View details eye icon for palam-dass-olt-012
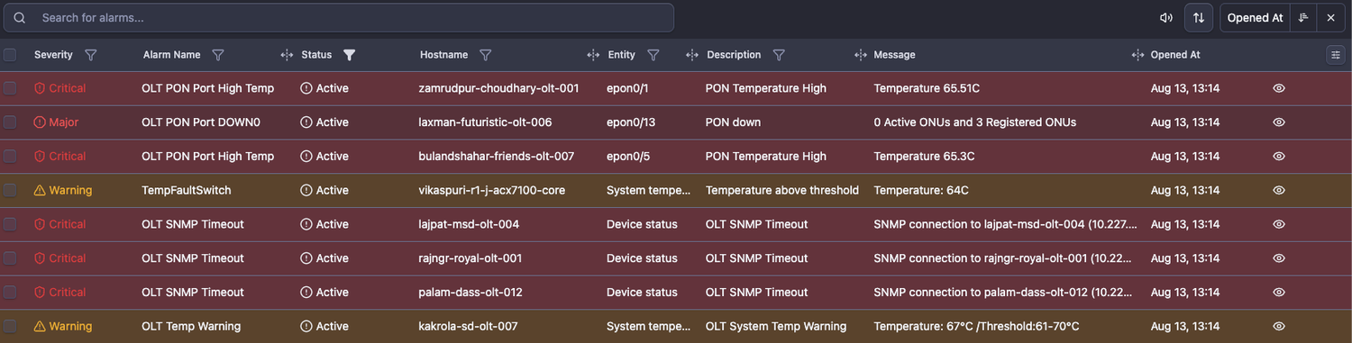The height and width of the screenshot is (343, 1352). click(1278, 293)
